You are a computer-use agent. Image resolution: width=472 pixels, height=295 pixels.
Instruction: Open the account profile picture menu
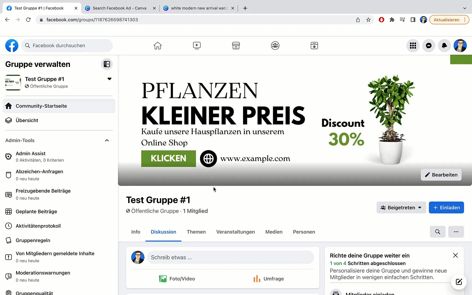coord(460,46)
